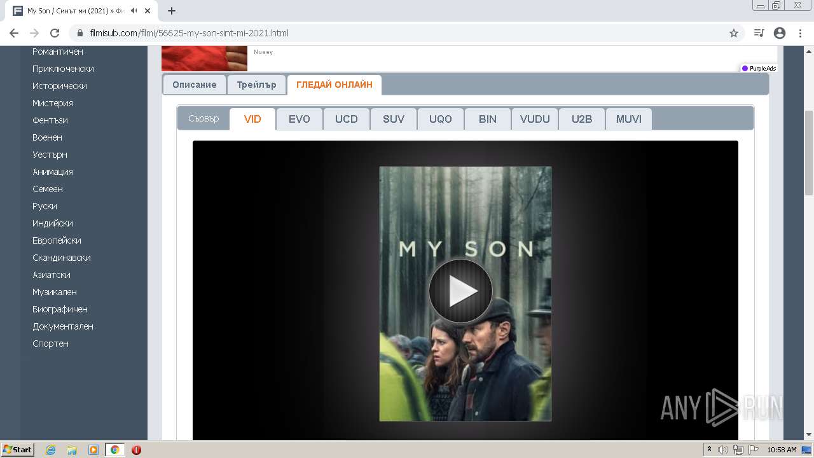This screenshot has width=814, height=458.
Task: Switch to the MUVI server
Action: click(629, 119)
